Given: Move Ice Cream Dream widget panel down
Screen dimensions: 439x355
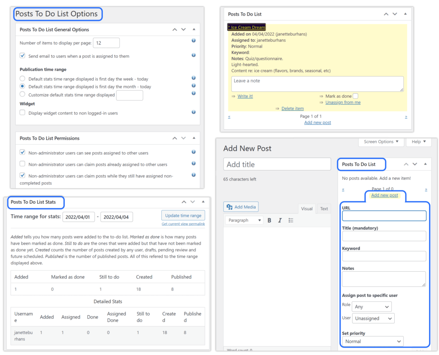Looking at the screenshot, I should click(395, 14).
